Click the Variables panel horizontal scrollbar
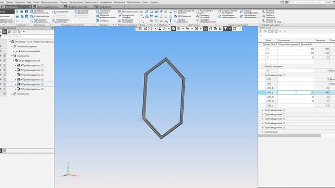 pos(289,136)
